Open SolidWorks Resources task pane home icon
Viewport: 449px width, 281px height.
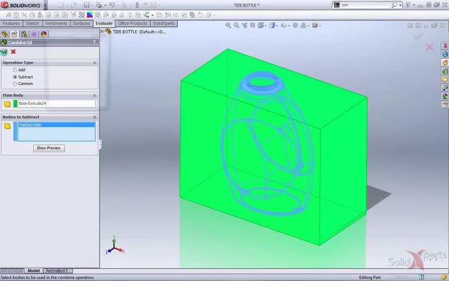[445, 62]
